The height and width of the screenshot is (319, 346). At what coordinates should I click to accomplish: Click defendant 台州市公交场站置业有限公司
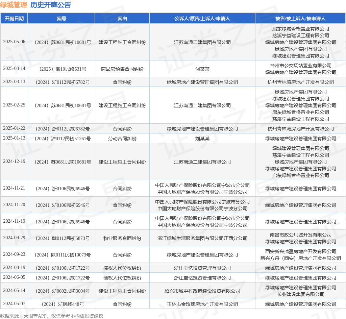300,66
